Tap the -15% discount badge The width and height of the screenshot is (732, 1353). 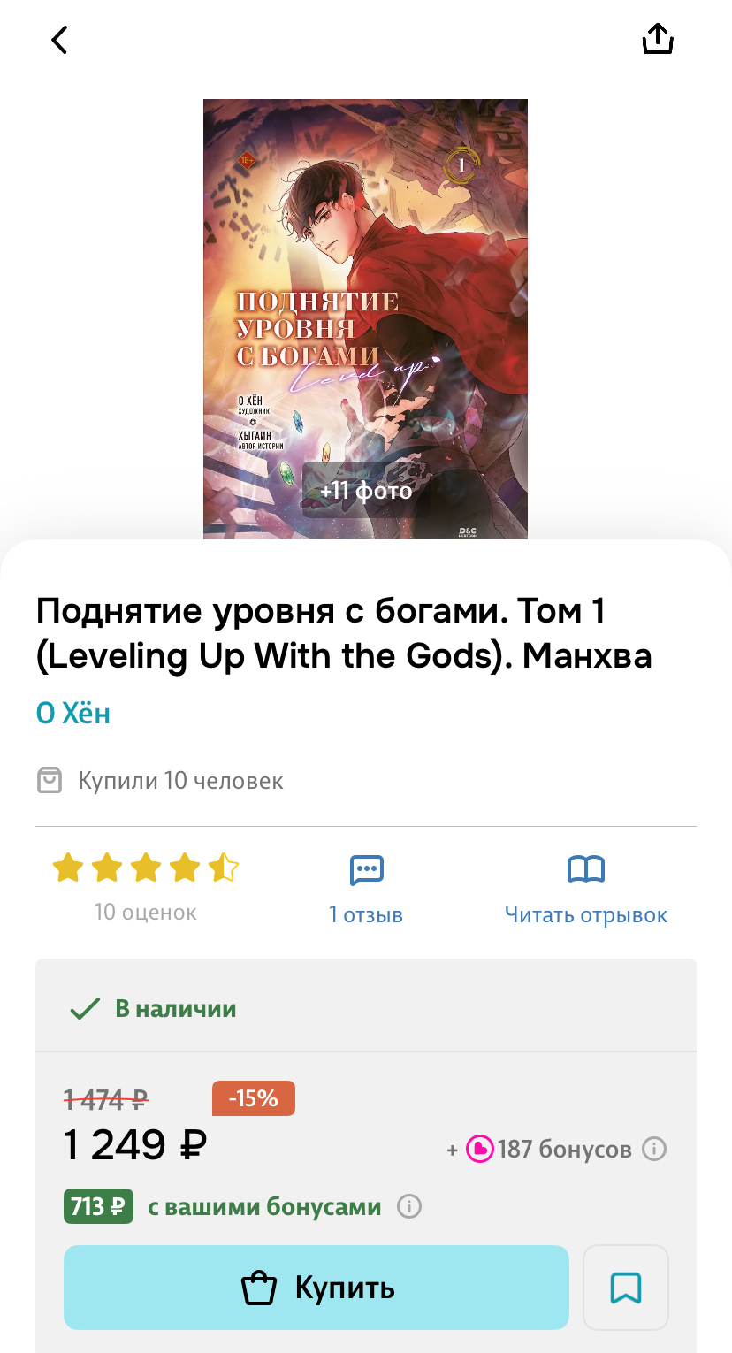[x=254, y=1098]
